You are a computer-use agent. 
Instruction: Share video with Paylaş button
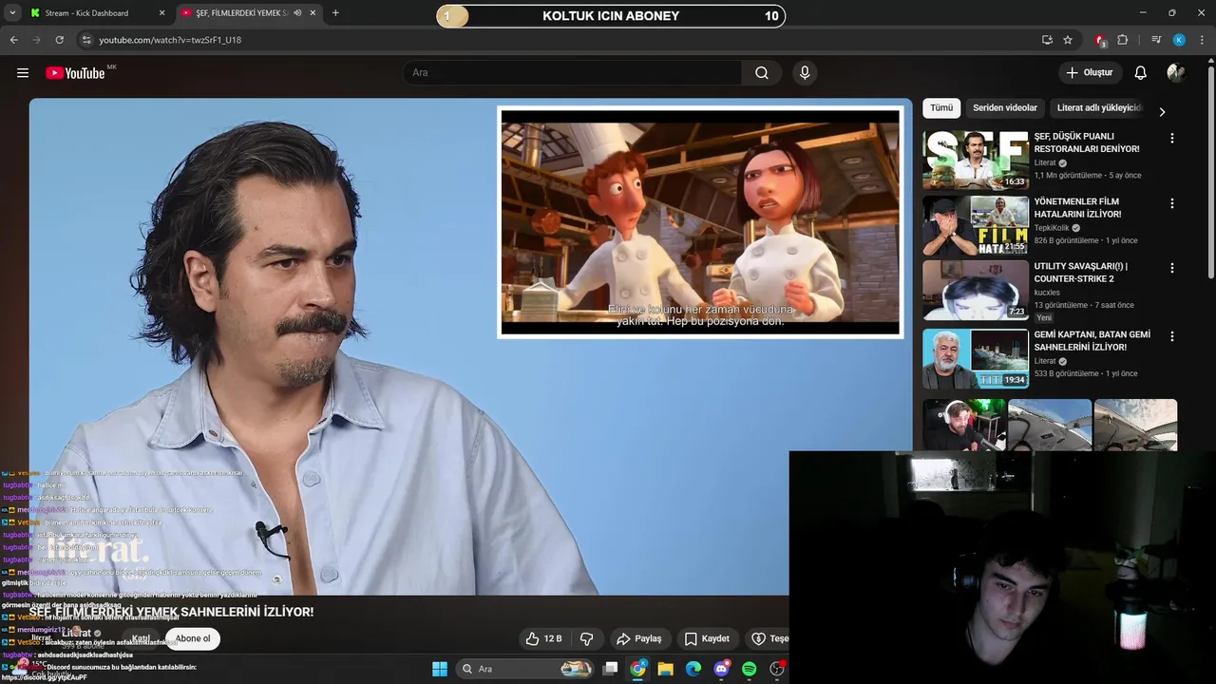pyautogui.click(x=638, y=638)
